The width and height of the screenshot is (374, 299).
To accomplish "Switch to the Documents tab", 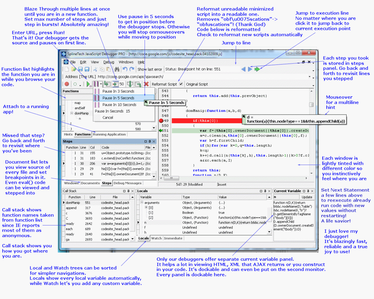I will point(90,183).
